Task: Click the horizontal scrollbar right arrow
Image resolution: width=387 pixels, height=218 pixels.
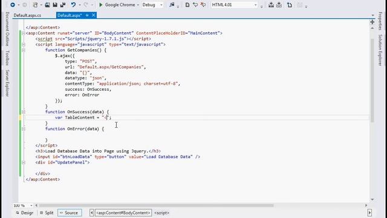Action: 366,205
